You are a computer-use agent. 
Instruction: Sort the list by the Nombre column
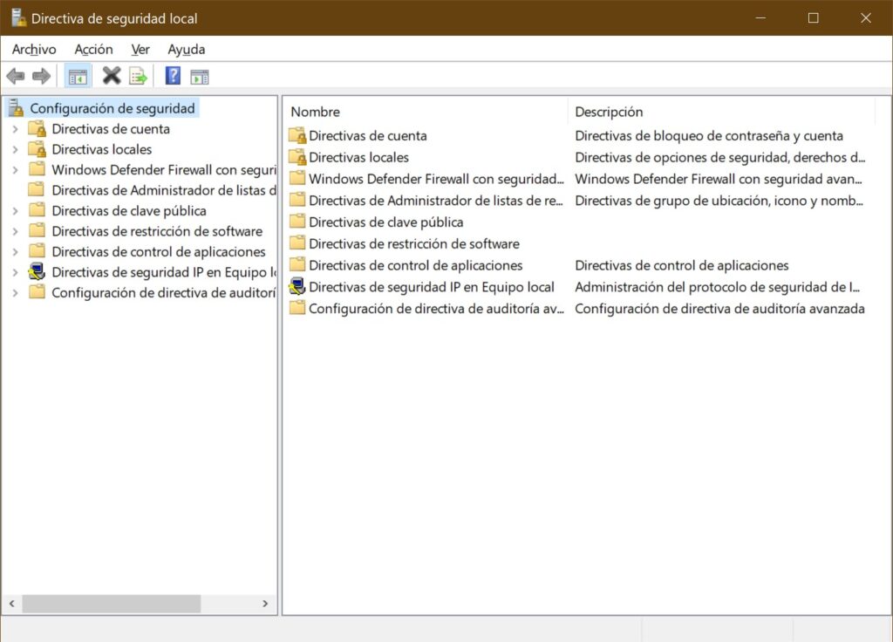315,112
